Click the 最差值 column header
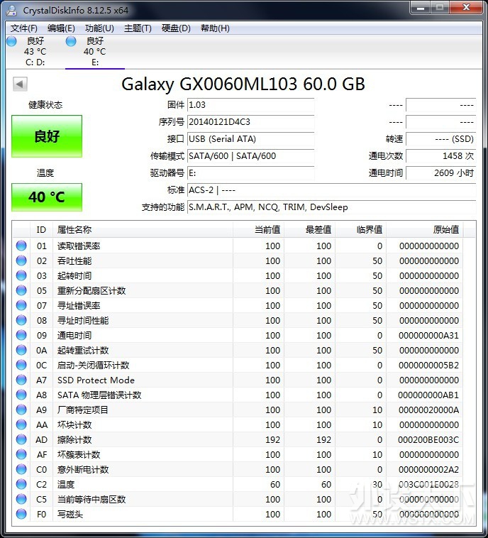The image size is (488, 538). (x=310, y=229)
